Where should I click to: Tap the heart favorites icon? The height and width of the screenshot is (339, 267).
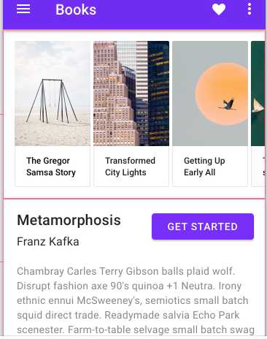coord(219,9)
